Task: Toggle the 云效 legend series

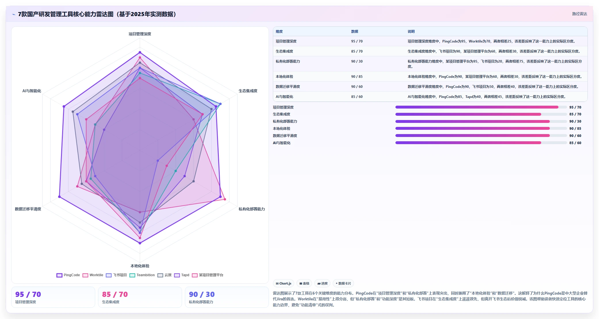Action: click(164, 275)
